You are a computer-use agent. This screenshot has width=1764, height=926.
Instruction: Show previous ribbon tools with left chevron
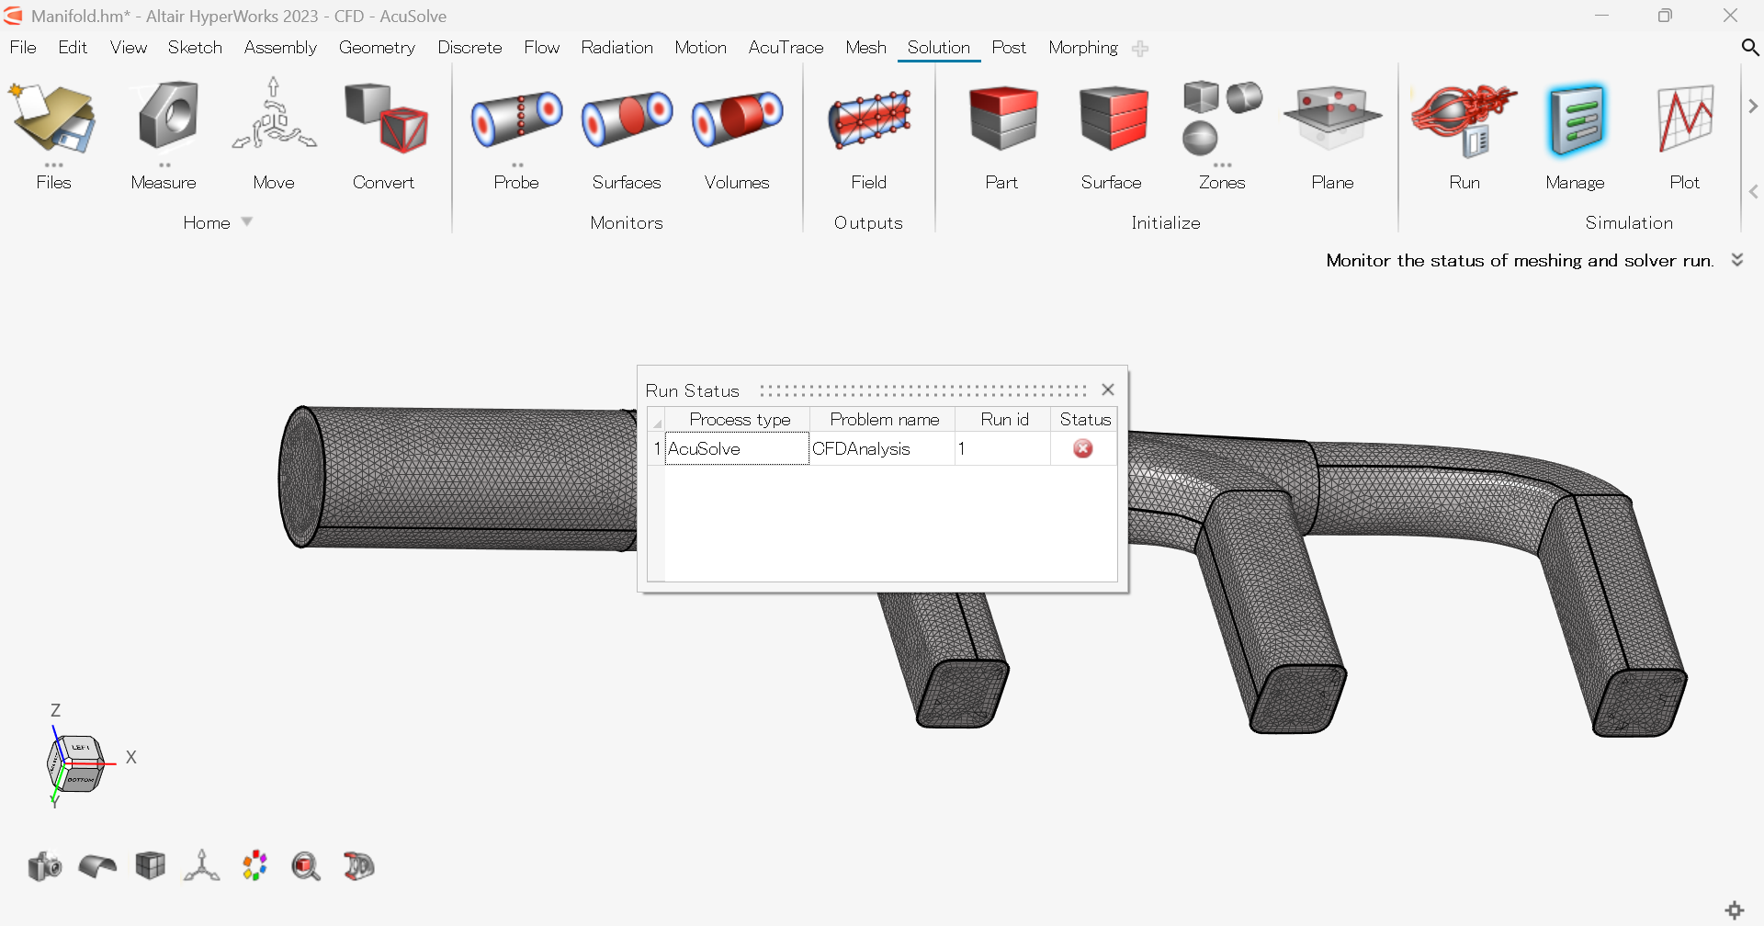click(1753, 191)
